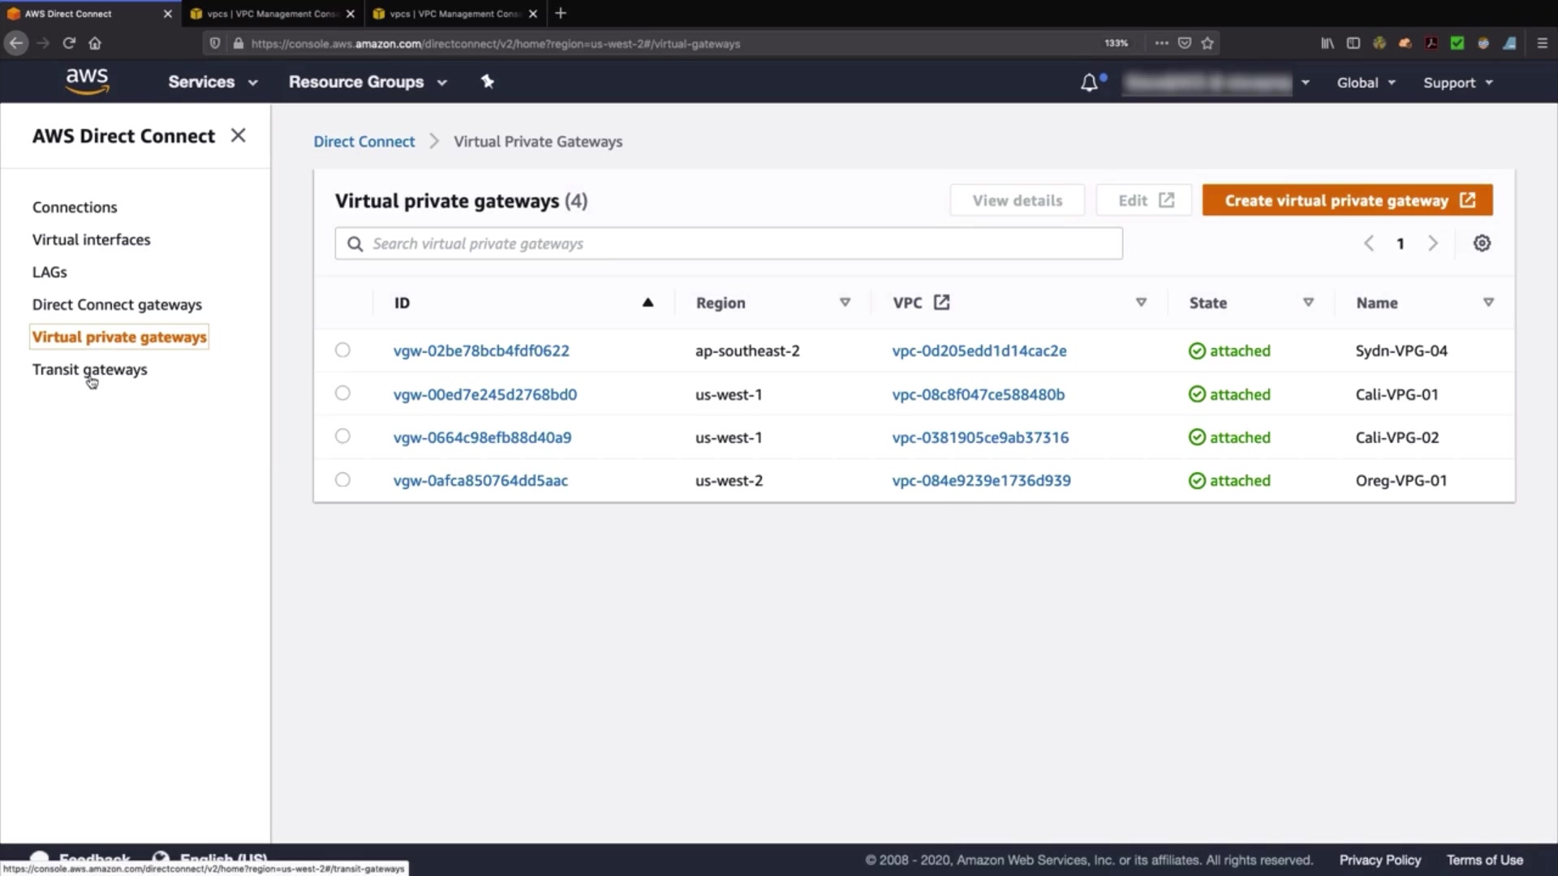Click Create virtual private gateway button
Screen dimensions: 1558x876
click(x=1347, y=200)
